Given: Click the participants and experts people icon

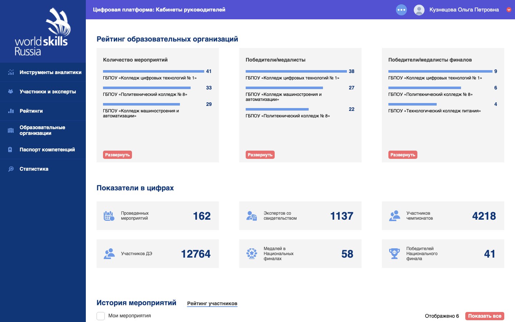Looking at the screenshot, I should (x=11, y=92).
